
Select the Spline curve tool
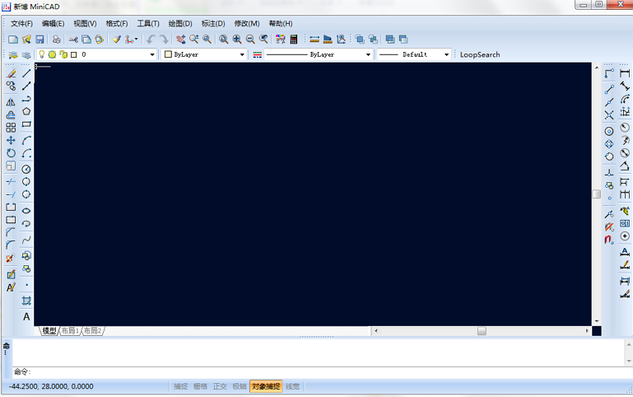[x=26, y=240]
